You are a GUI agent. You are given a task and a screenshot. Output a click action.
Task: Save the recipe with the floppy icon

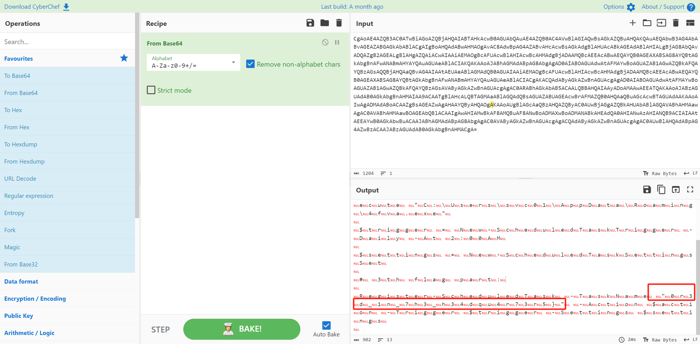coord(310,23)
